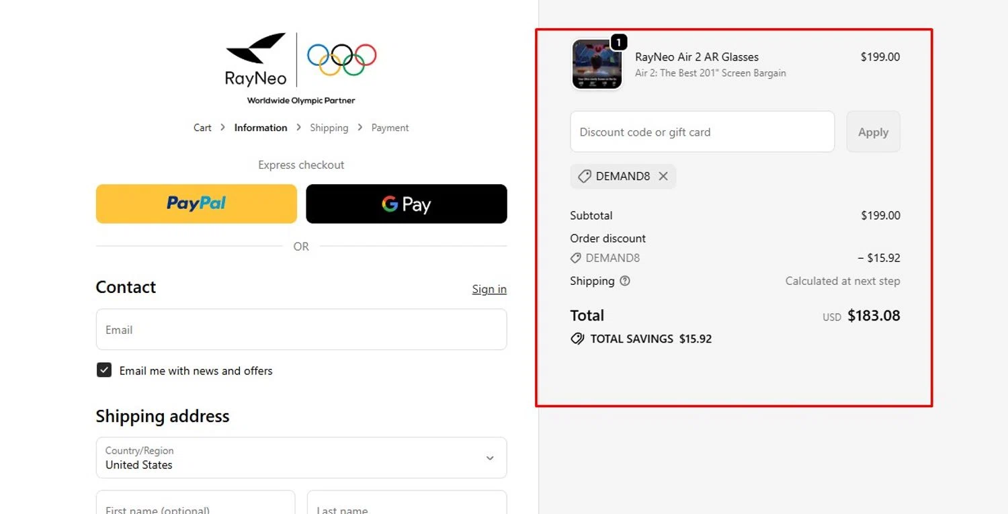
Task: Click the RayNeo Air 2 AR Glasses title
Action: coord(697,57)
